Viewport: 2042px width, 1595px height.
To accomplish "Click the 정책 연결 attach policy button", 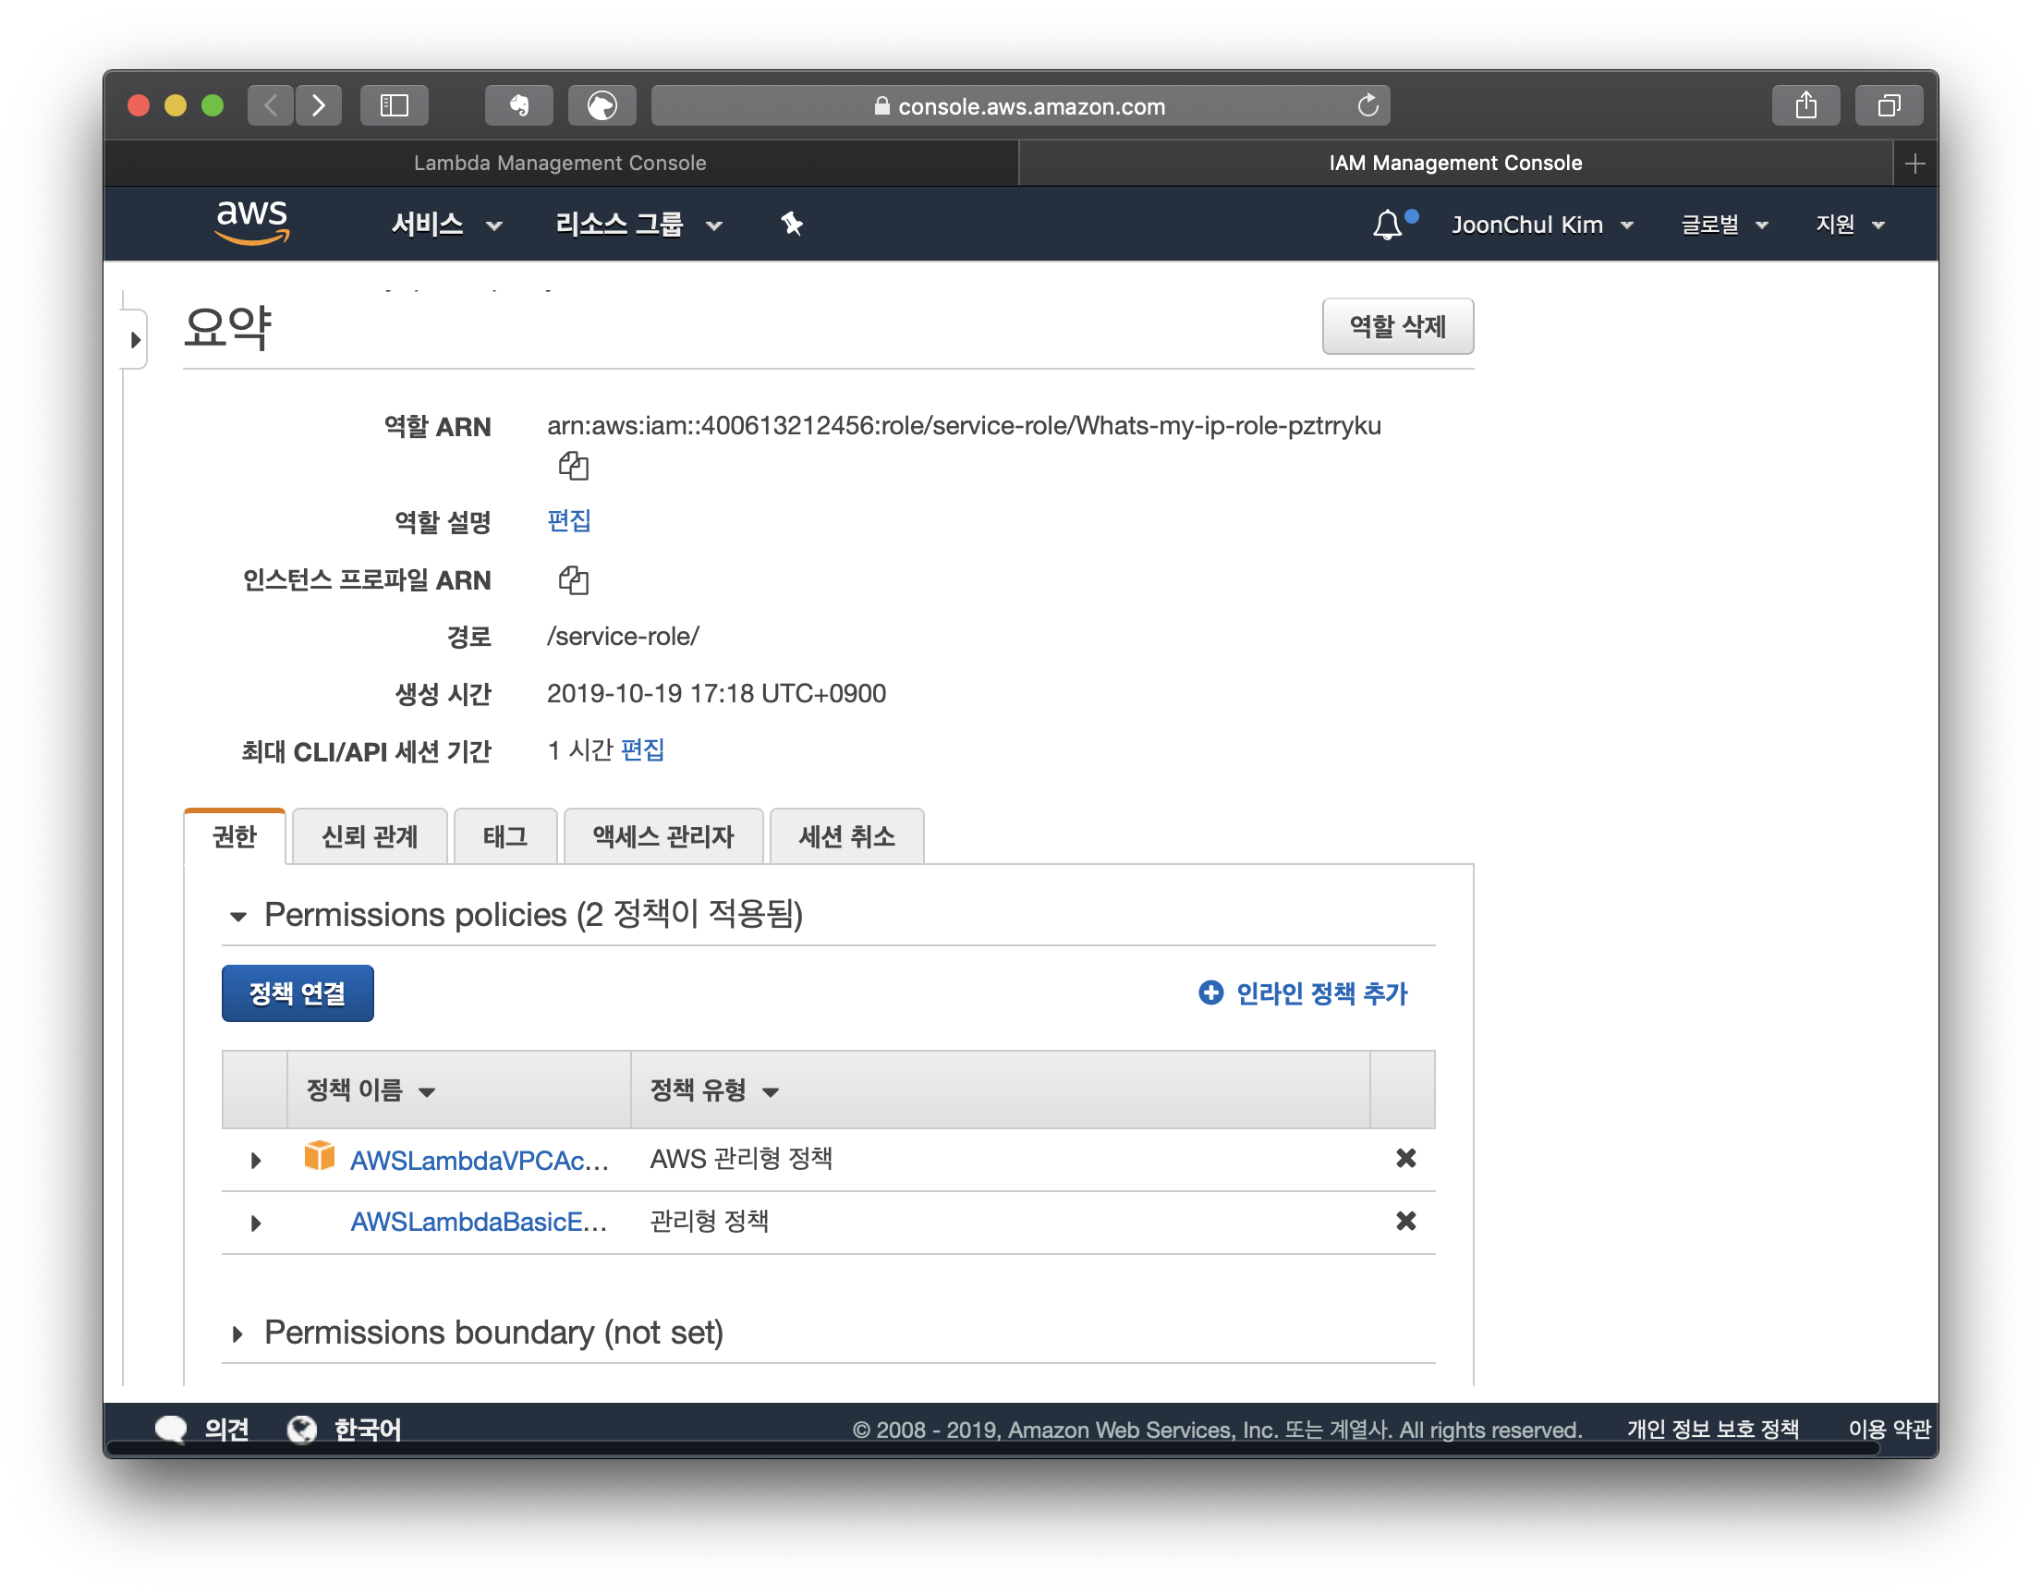I will pyautogui.click(x=298, y=992).
